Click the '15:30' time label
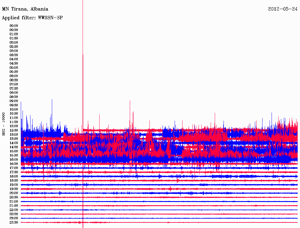 (14, 156)
